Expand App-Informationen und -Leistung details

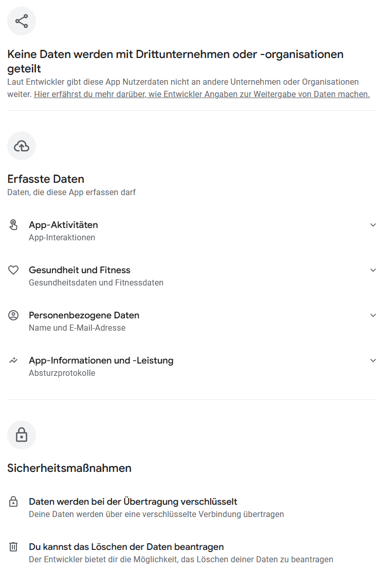(373, 360)
